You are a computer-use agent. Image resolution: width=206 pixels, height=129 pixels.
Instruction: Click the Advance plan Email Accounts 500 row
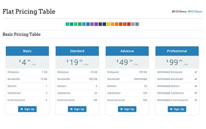click(127, 100)
